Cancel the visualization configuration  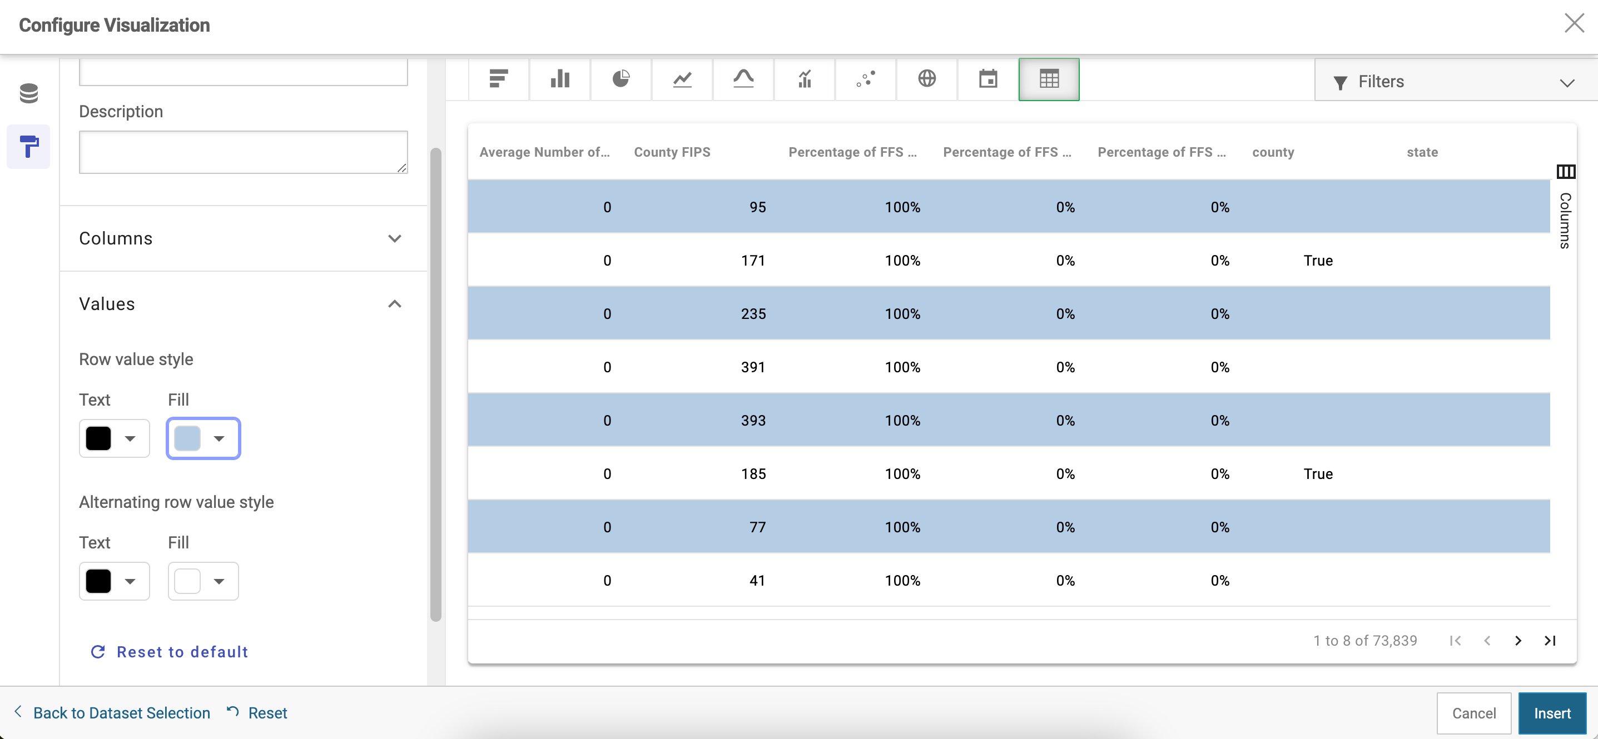[x=1473, y=713]
